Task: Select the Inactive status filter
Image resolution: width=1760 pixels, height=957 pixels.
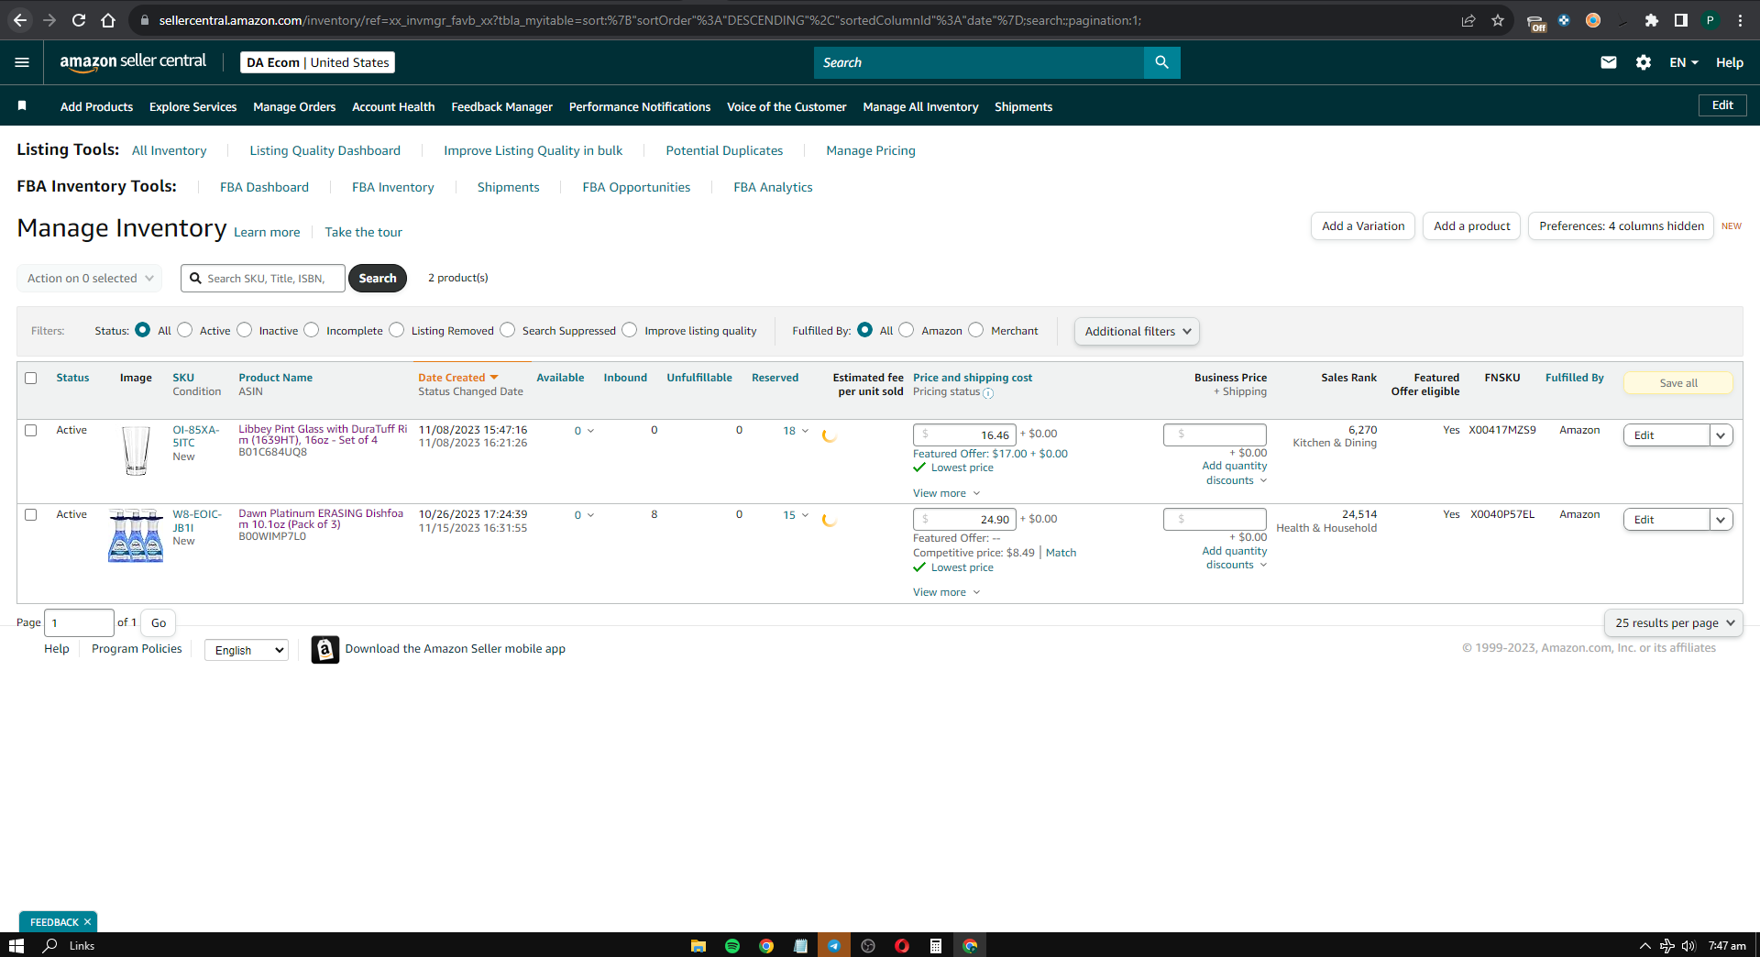Action: (245, 330)
